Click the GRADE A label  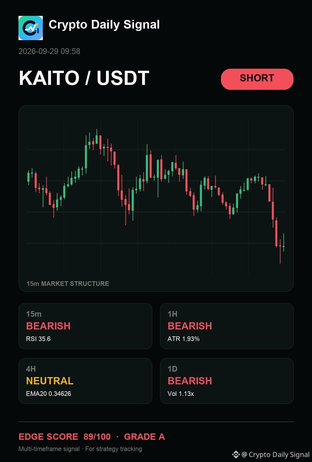[144, 437]
